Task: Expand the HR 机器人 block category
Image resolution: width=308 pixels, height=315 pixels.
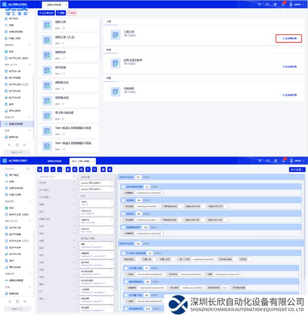Action: pyautogui.click(x=46, y=196)
